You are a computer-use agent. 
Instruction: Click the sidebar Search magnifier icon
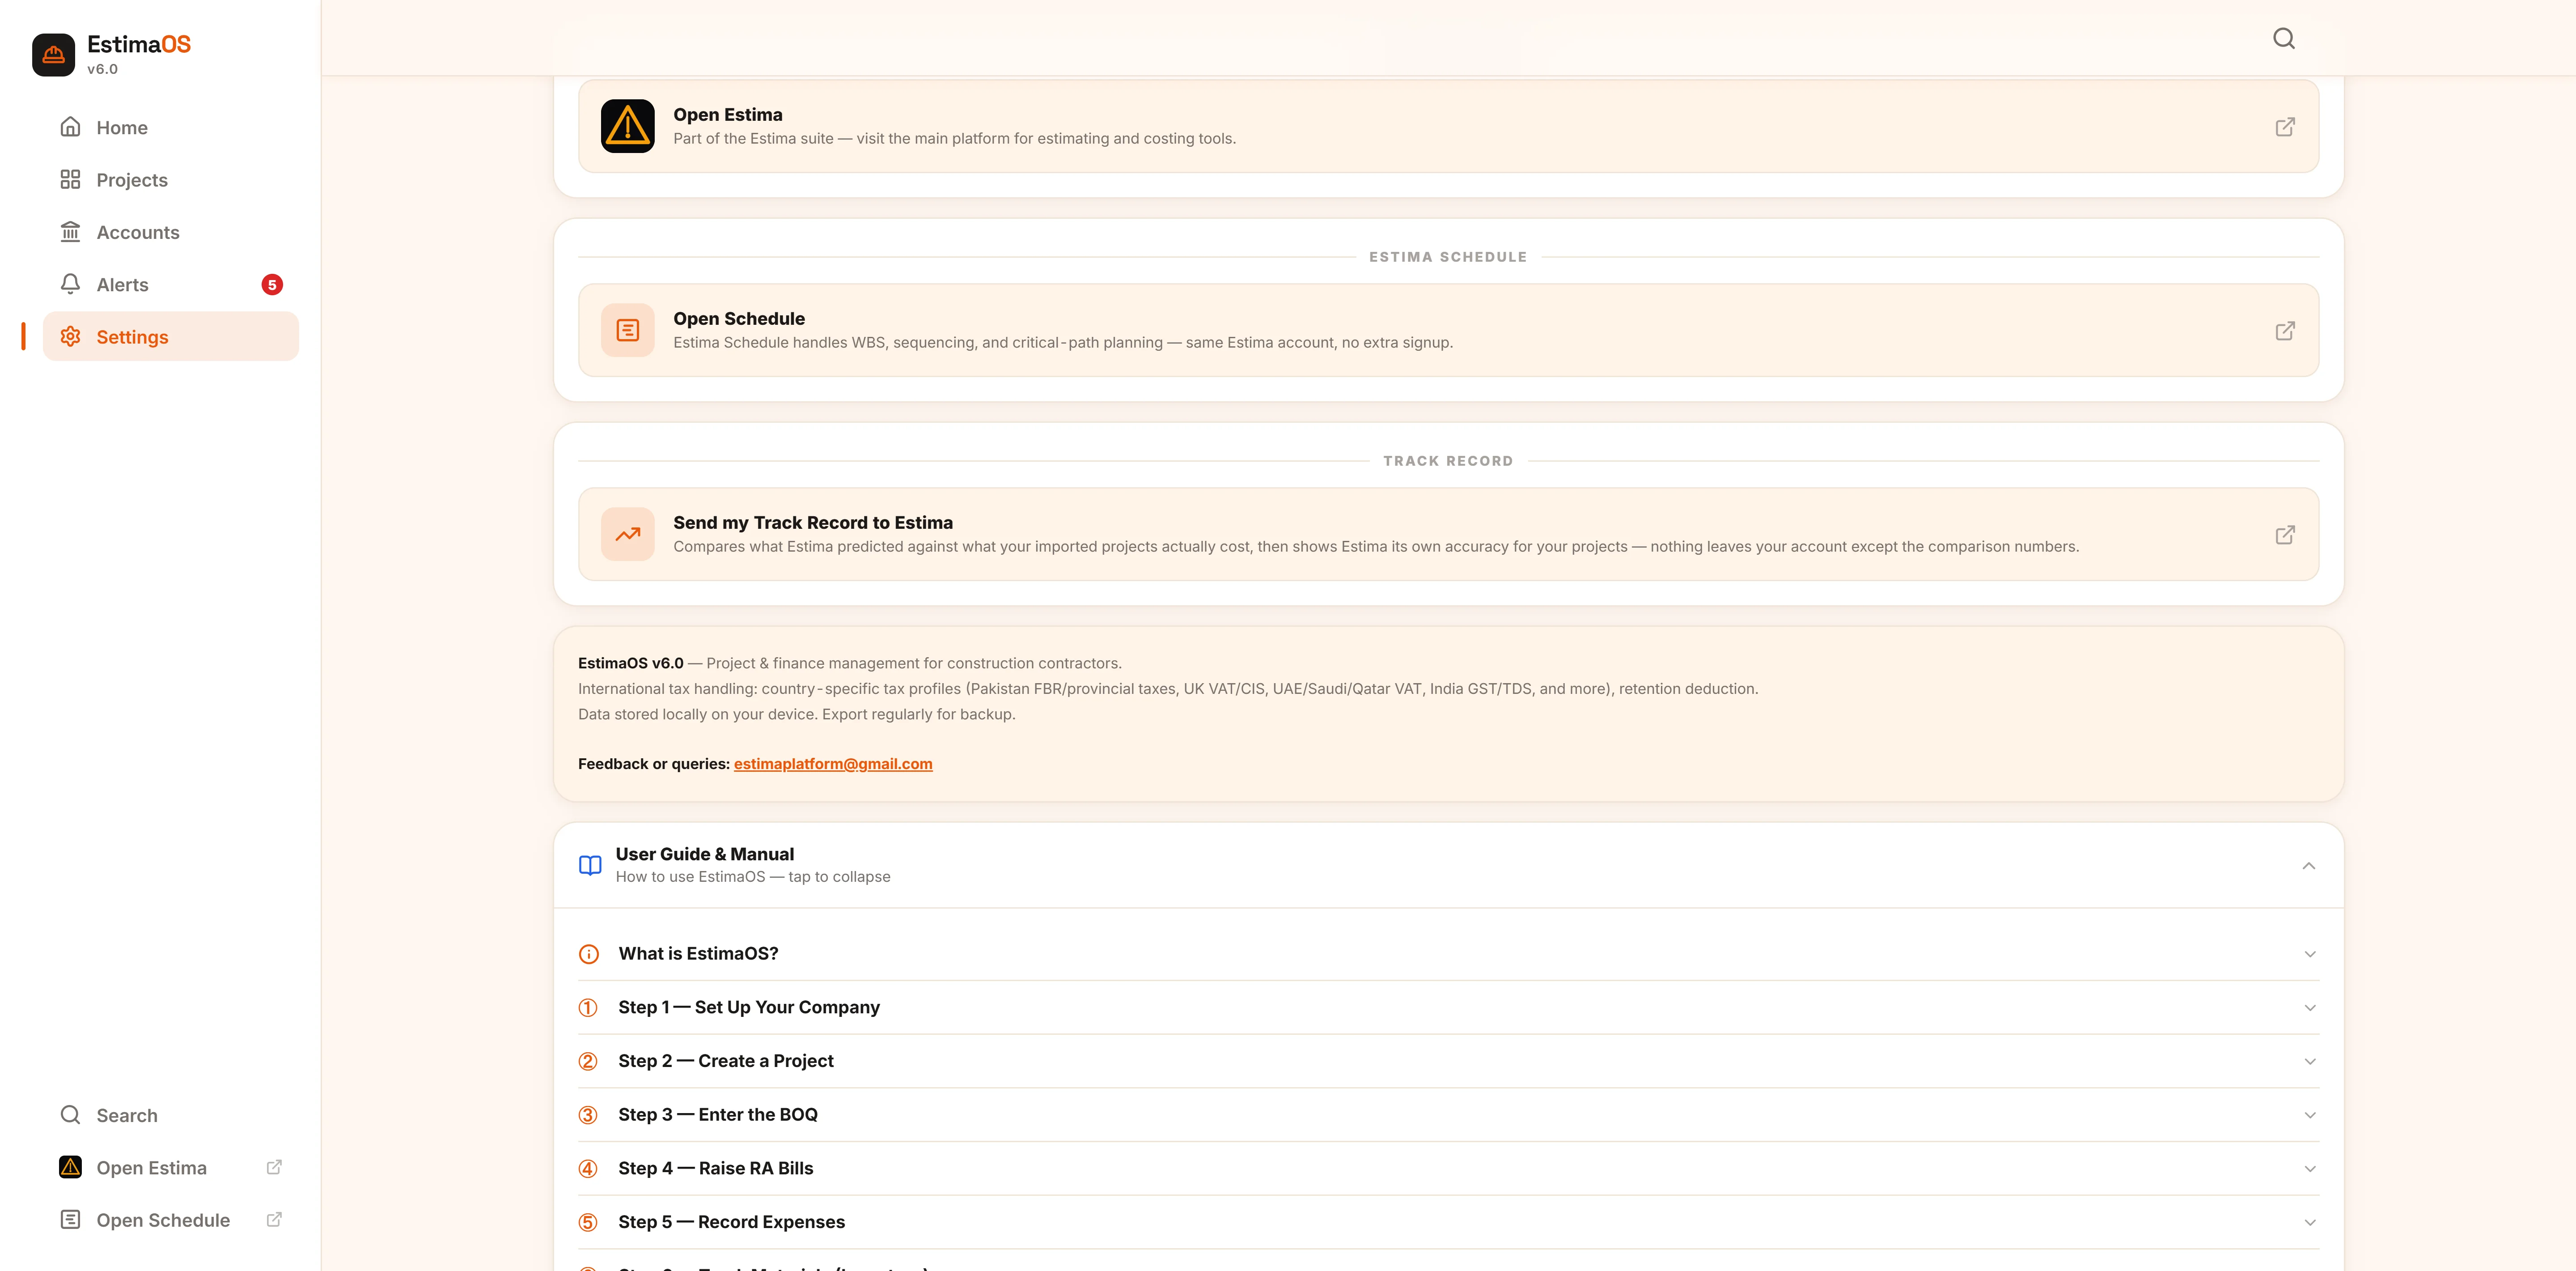tap(70, 1115)
